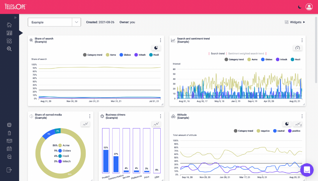Click Globex 9% in donut legend
This screenshot has width=318, height=181.
63,151
